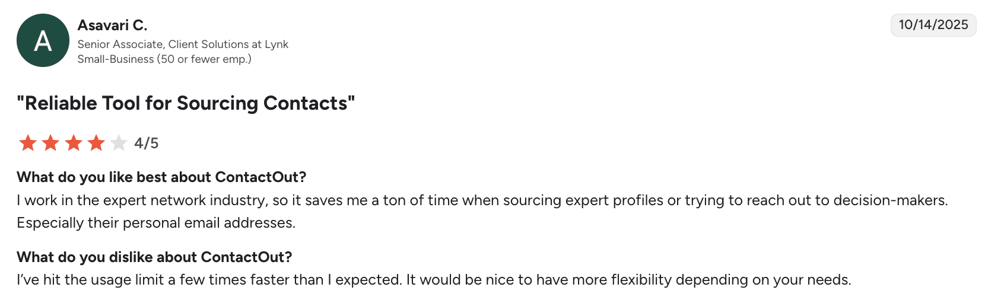Open reviewer Asavari C.'s profile name

click(x=112, y=25)
